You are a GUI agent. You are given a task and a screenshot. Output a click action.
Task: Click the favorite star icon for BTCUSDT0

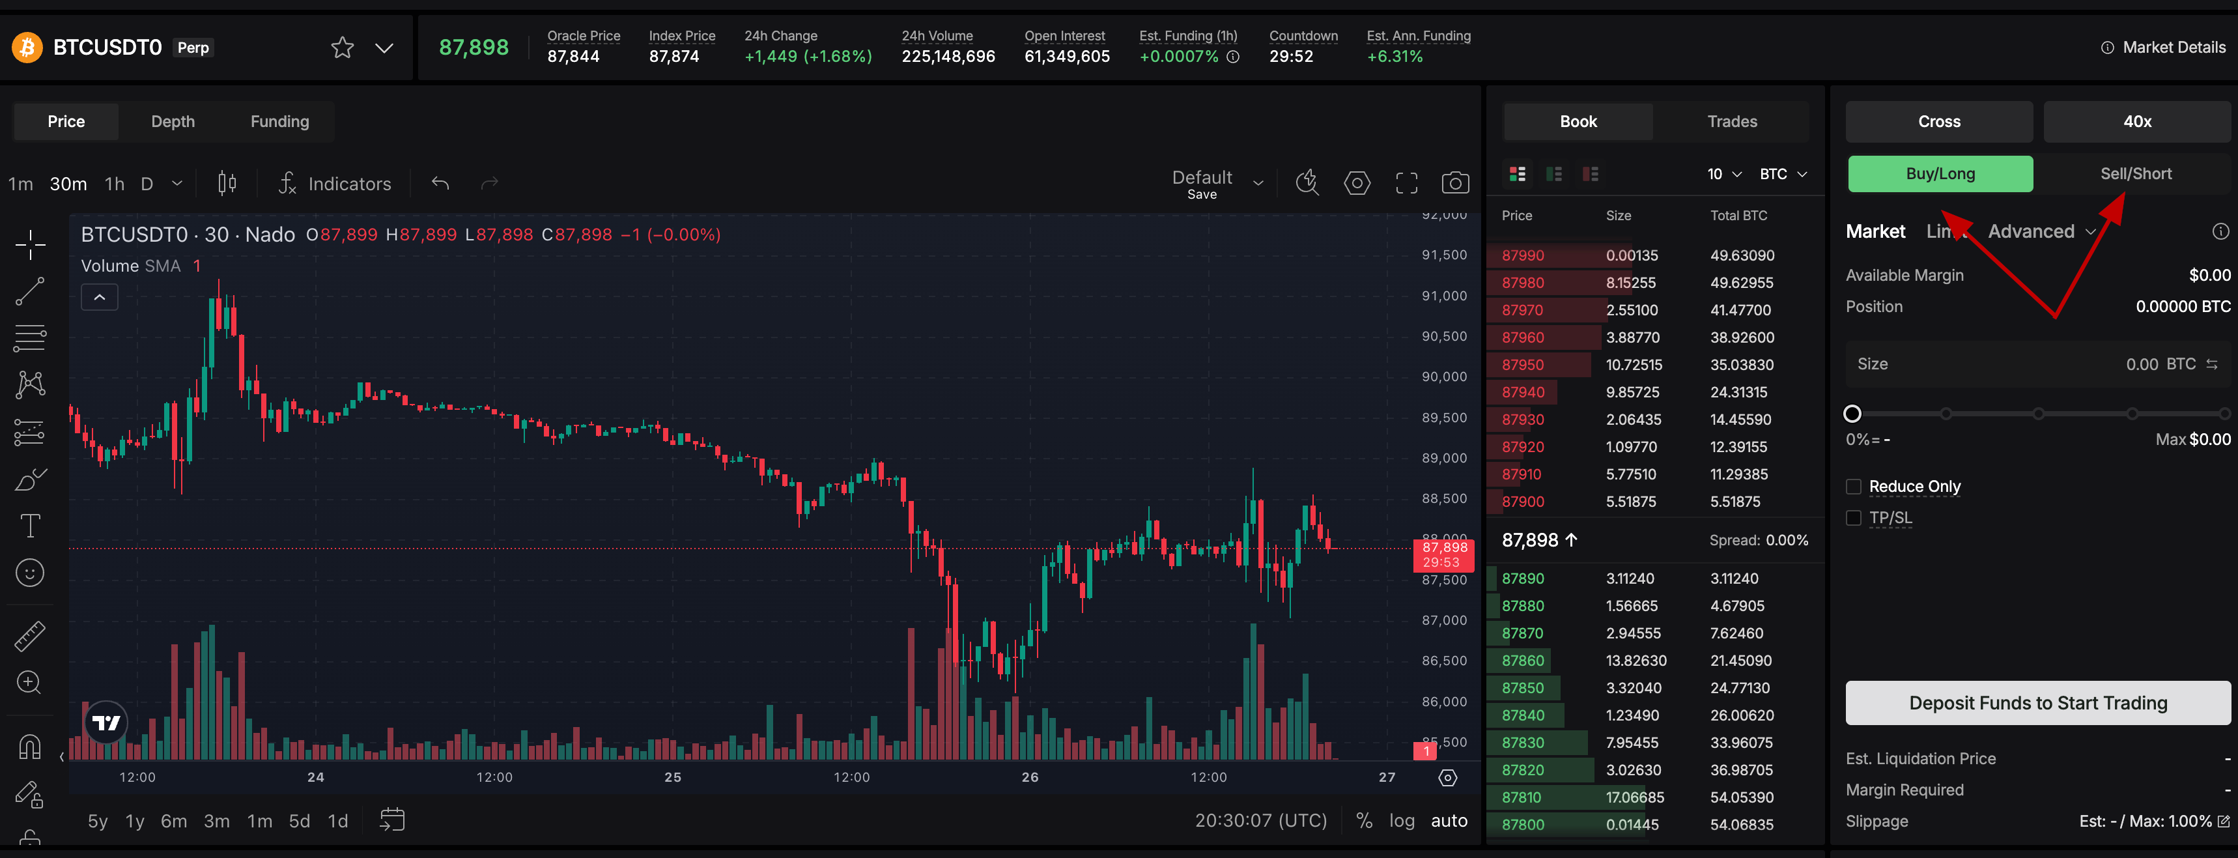point(343,48)
